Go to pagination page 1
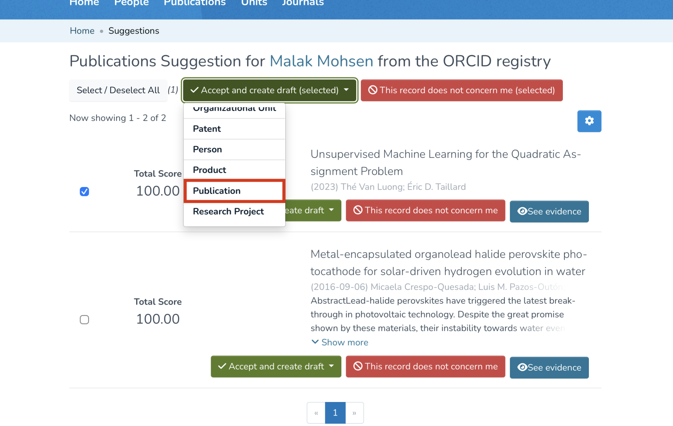 tap(335, 412)
